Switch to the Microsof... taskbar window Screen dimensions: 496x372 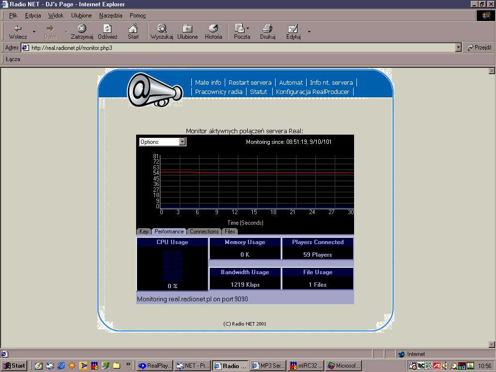click(343, 366)
